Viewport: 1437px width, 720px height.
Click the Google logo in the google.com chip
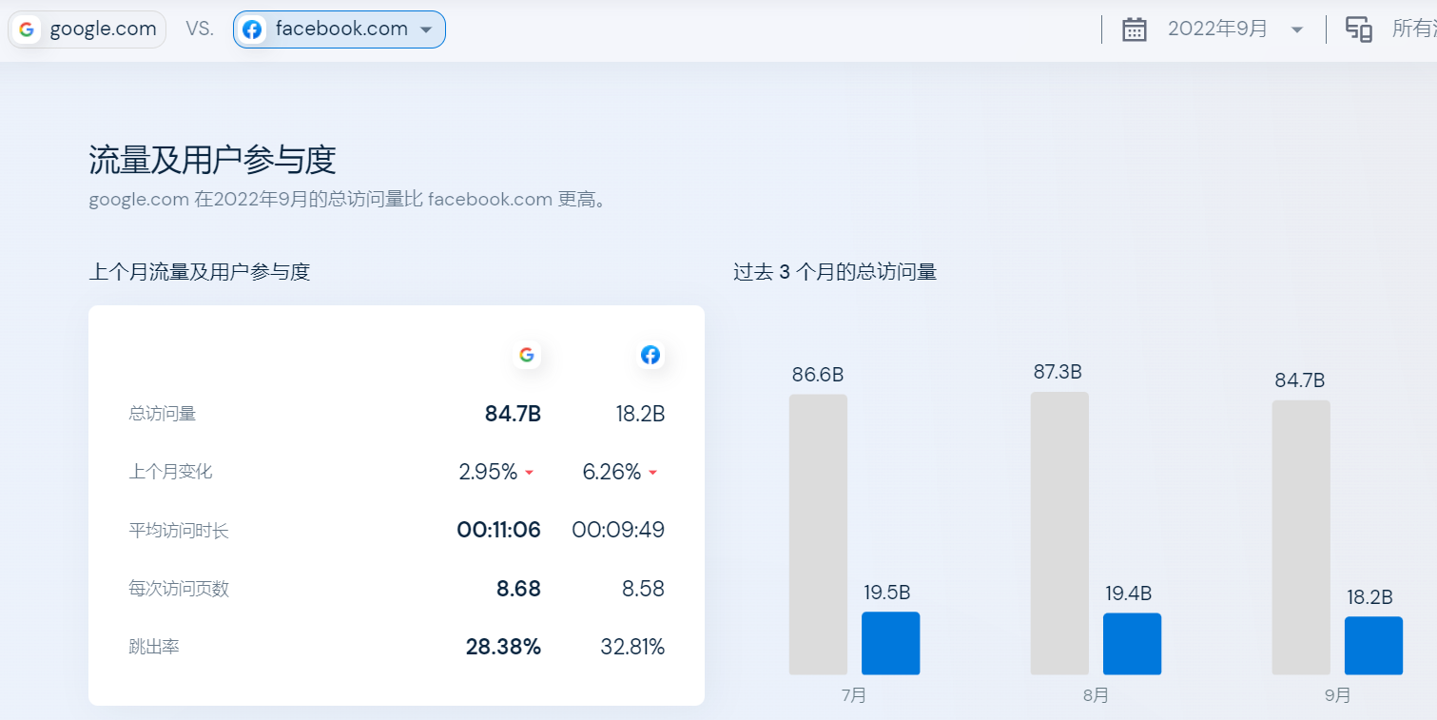tap(27, 29)
